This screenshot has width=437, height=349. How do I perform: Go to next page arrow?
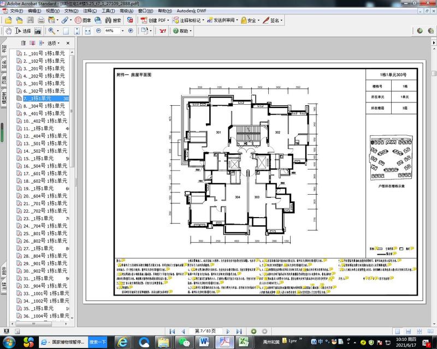tap(228, 331)
